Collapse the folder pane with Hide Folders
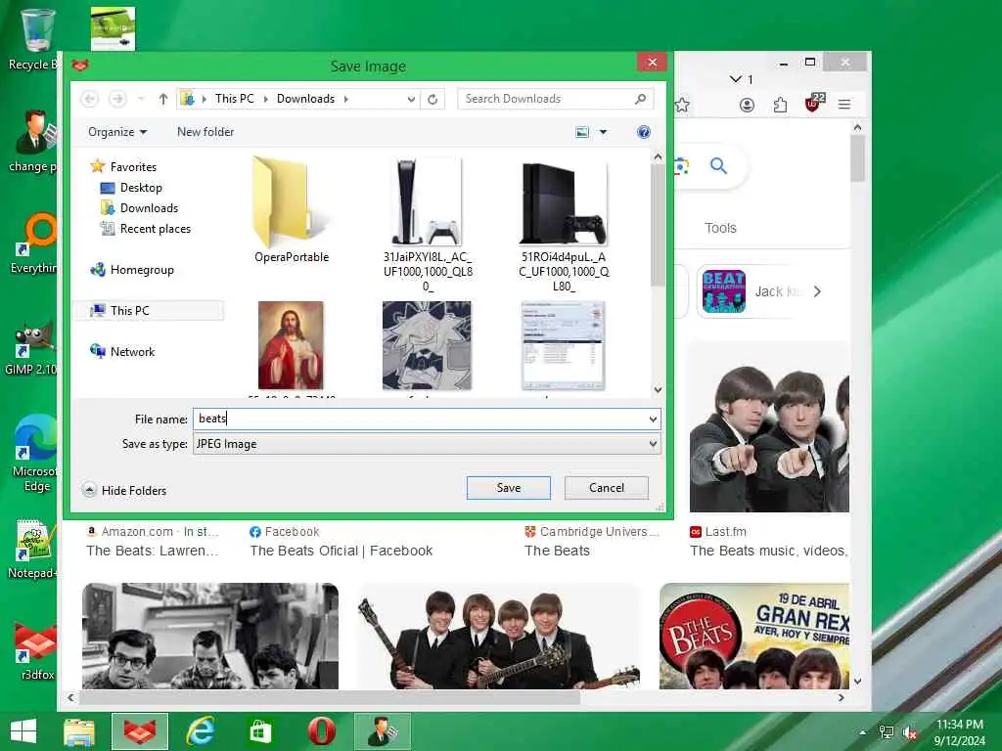Viewport: 1002px width, 751px height. tap(124, 491)
